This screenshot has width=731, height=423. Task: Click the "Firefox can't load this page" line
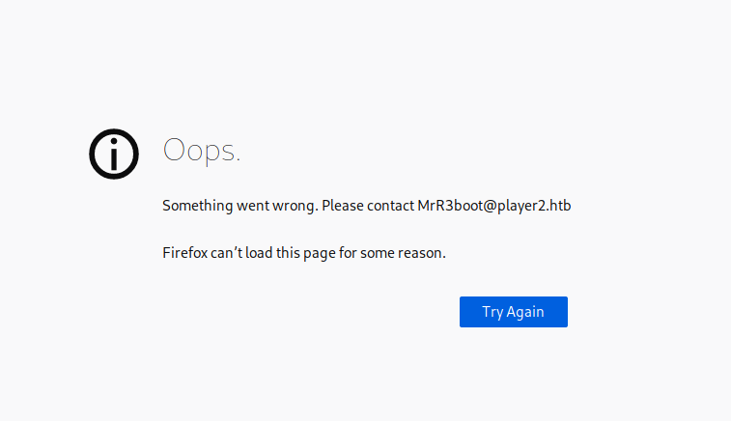(x=303, y=254)
